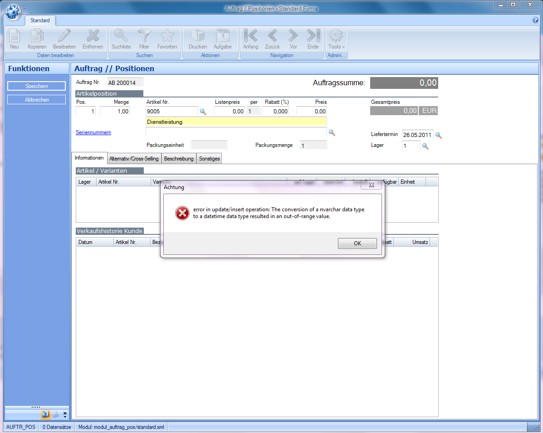Switch to the Alternativ/Cross-Selling tab
The image size is (543, 433).
[x=134, y=159]
